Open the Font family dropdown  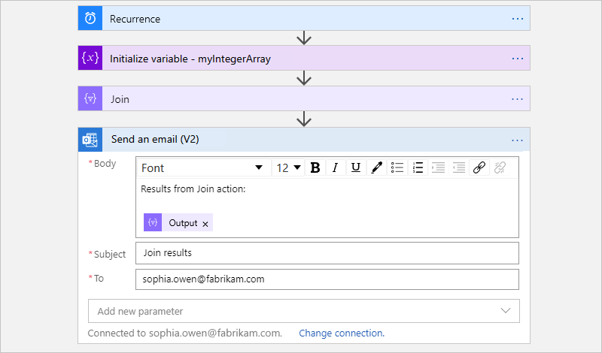pyautogui.click(x=202, y=167)
